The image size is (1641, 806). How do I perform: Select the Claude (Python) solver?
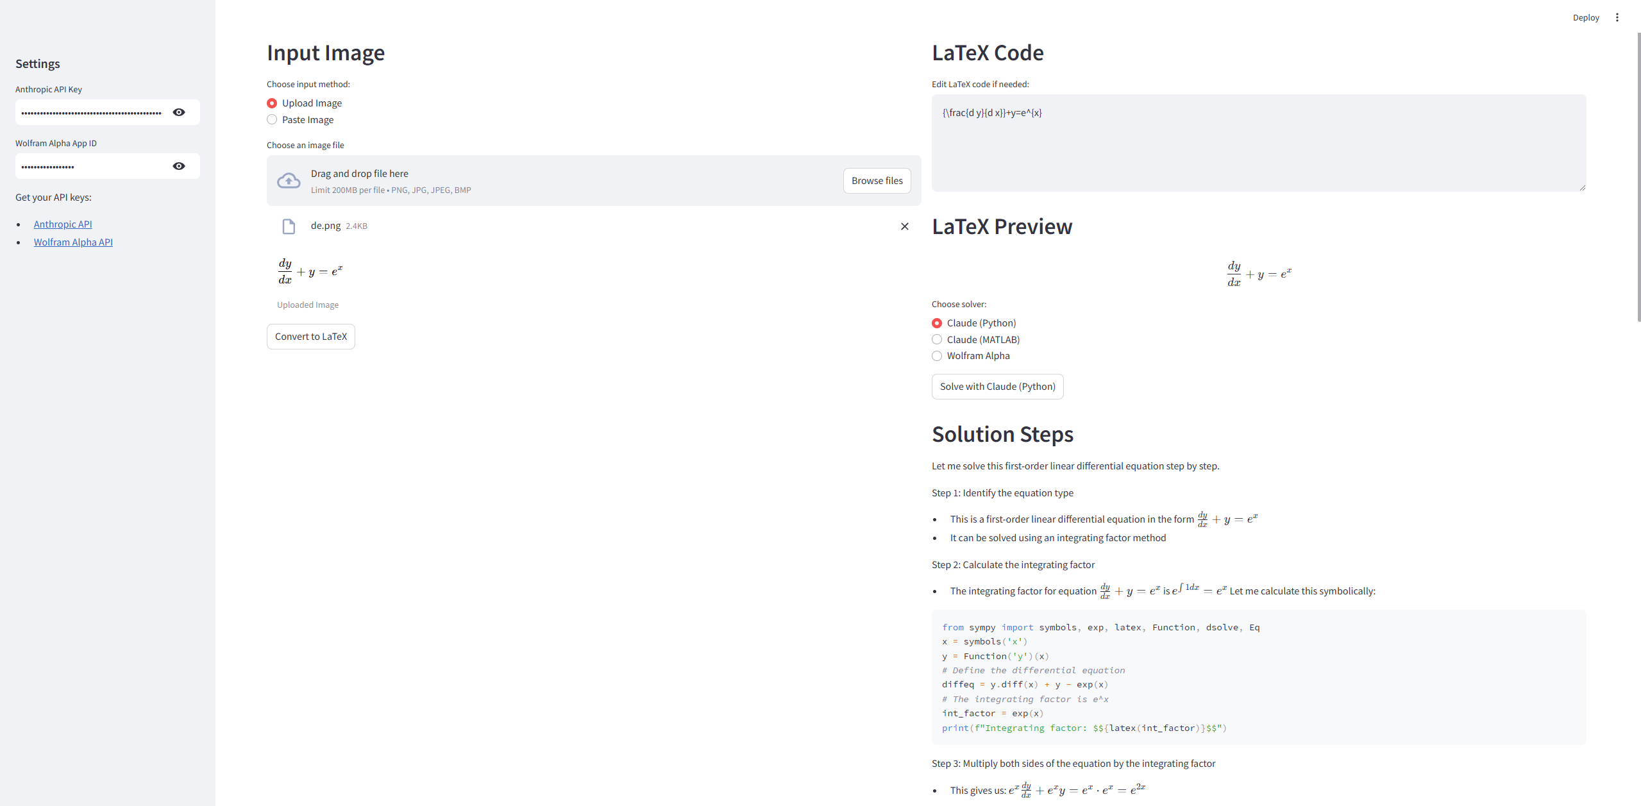(937, 323)
